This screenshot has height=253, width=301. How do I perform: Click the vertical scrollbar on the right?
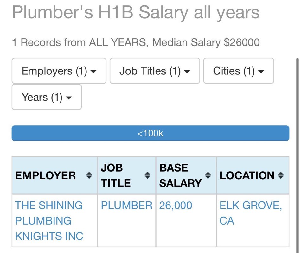click(297, 155)
